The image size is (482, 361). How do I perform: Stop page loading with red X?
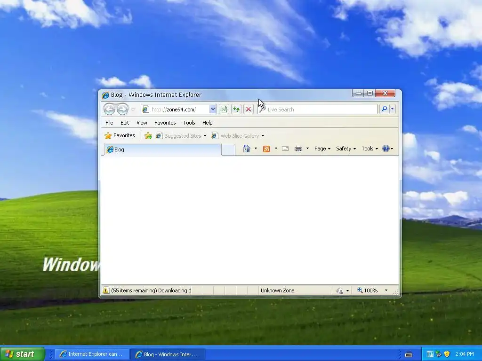coord(249,109)
